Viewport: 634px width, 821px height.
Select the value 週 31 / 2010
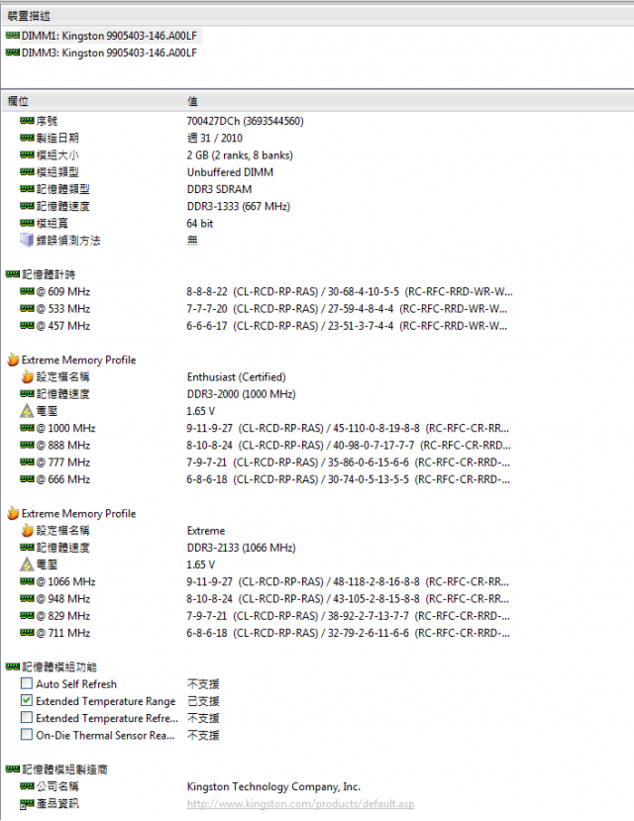click(215, 138)
